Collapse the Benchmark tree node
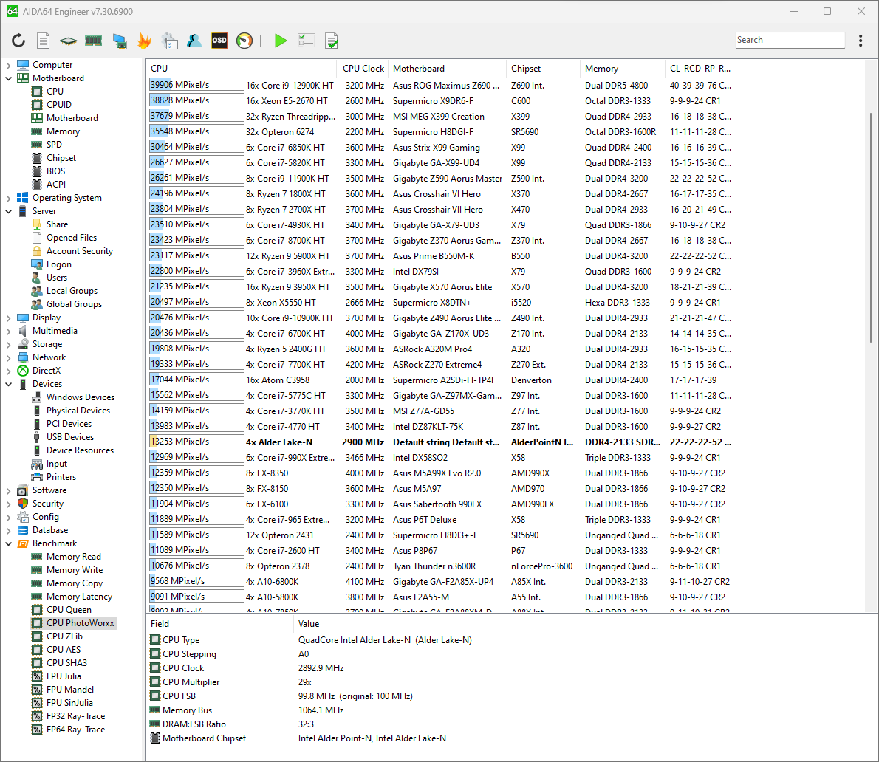The image size is (879, 762). 8,543
